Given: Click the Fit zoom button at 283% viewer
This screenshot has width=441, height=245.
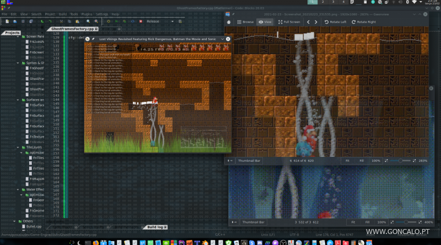Looking at the screenshot, I should [347, 160].
